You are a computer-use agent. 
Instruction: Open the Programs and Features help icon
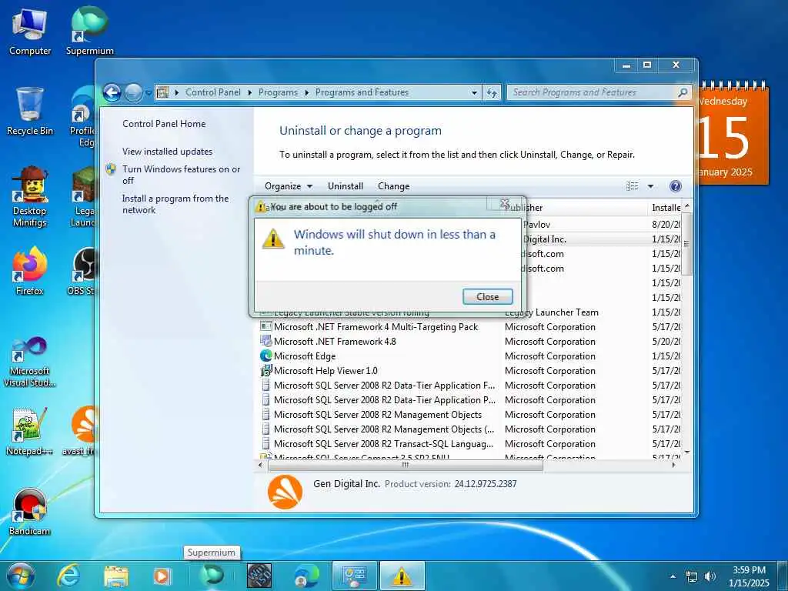[676, 186]
